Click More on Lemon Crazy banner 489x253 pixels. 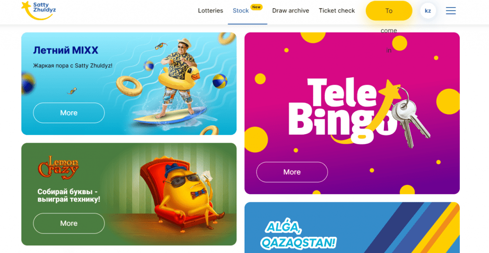pyautogui.click(x=69, y=223)
